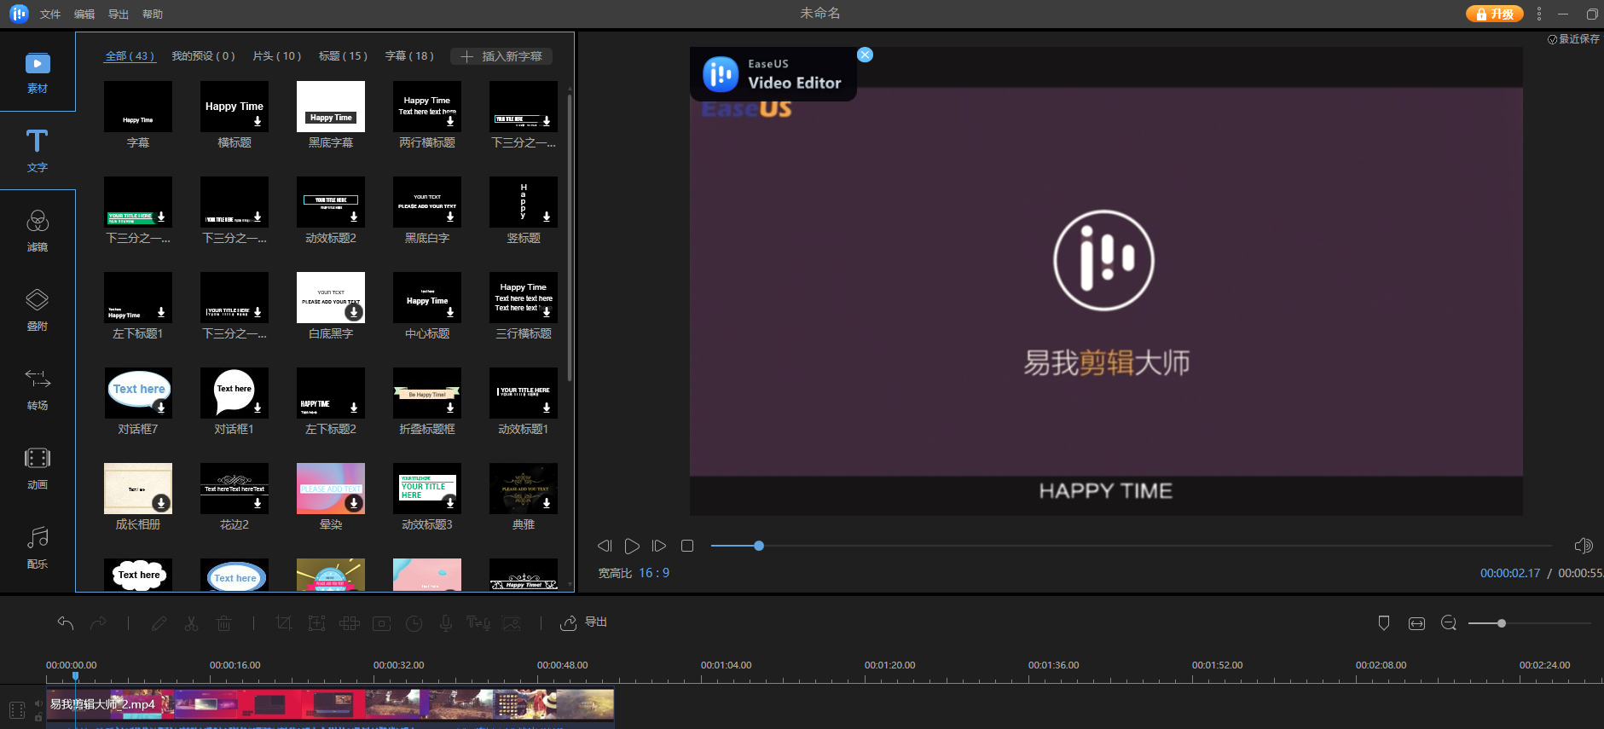The width and height of the screenshot is (1604, 729).
Task: Click the timeline playhead marker
Action: [75, 677]
